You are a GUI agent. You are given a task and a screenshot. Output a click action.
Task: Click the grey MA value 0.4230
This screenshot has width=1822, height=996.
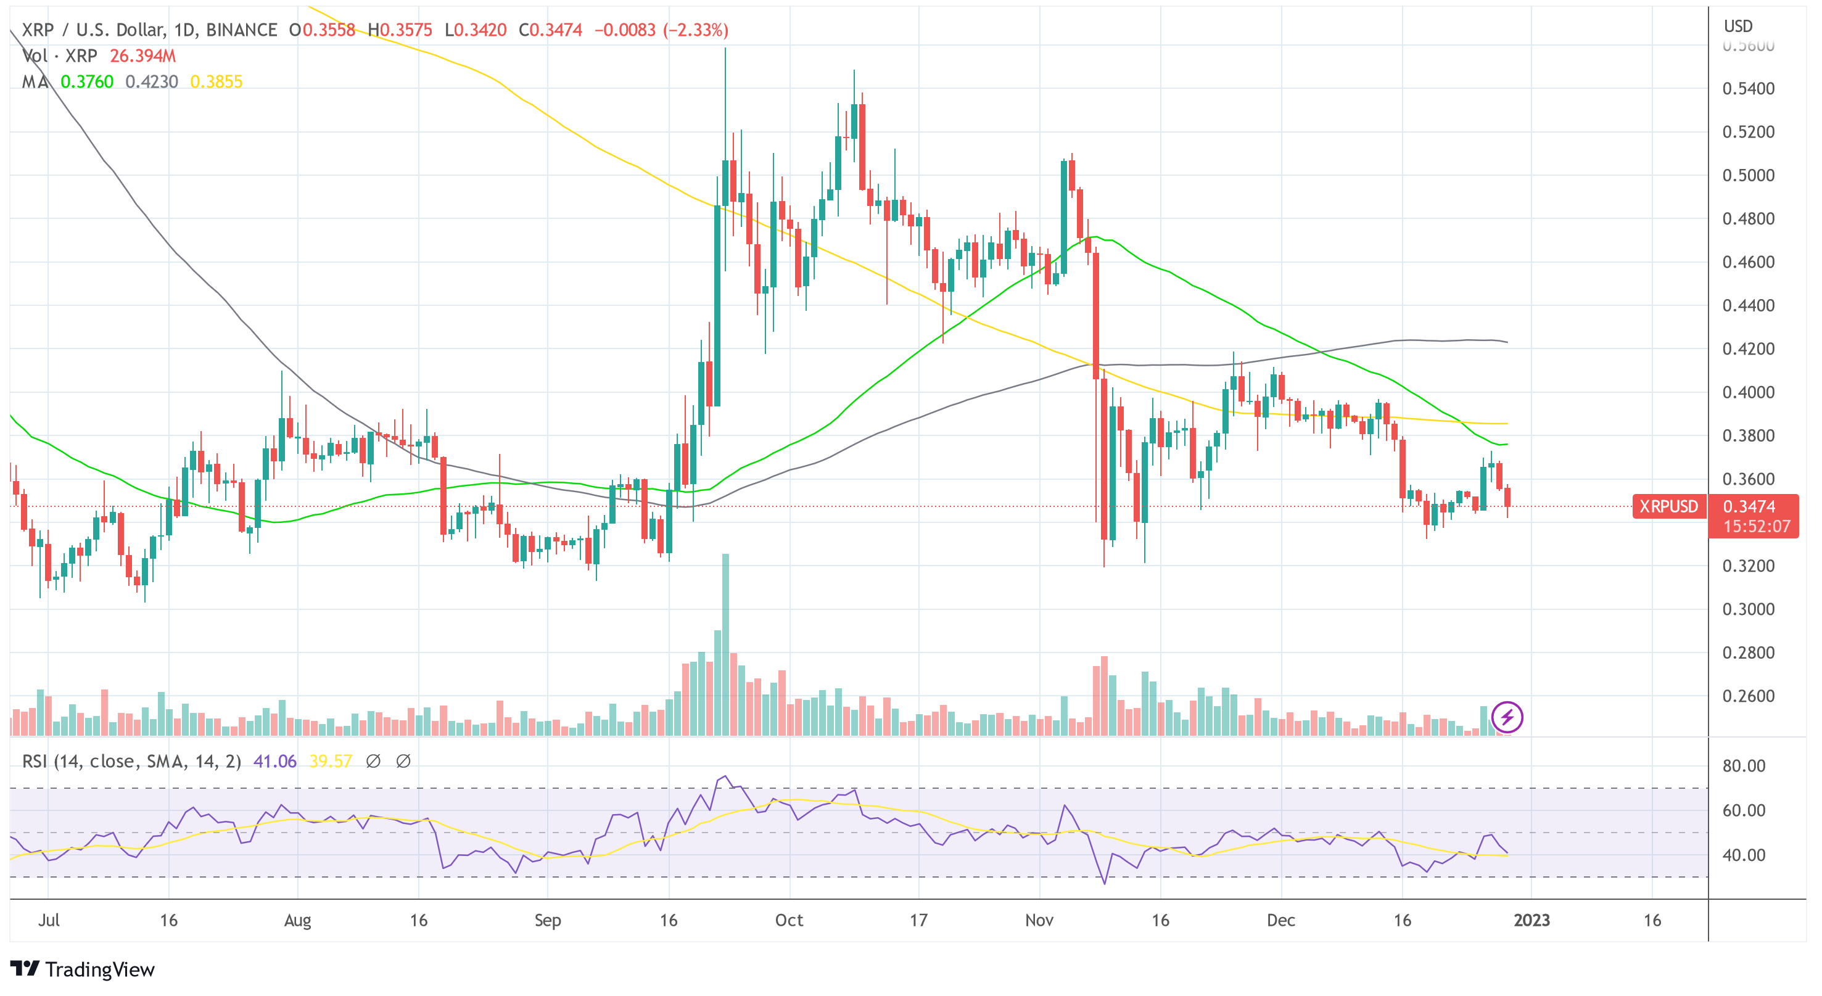click(x=151, y=82)
